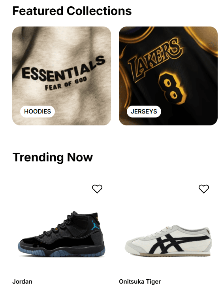View the black Jordan 11 sneaker image
The height and width of the screenshot is (286, 222).
(62, 234)
